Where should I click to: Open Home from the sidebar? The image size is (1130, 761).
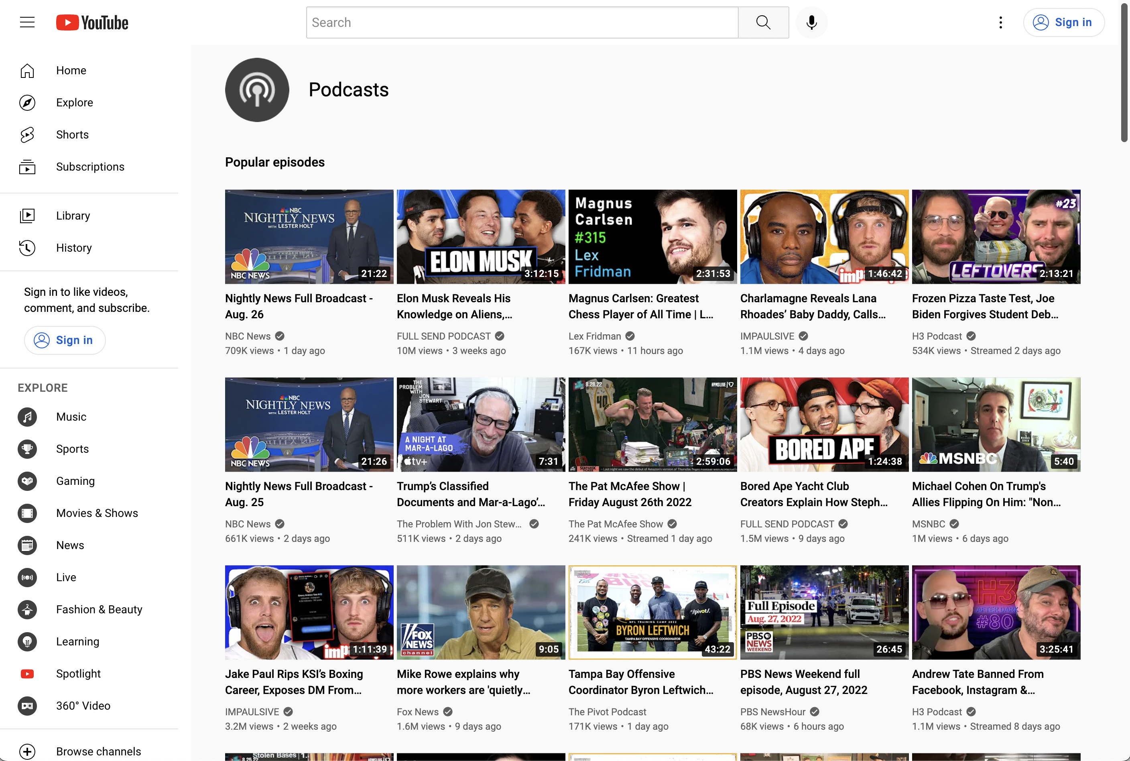coord(89,70)
